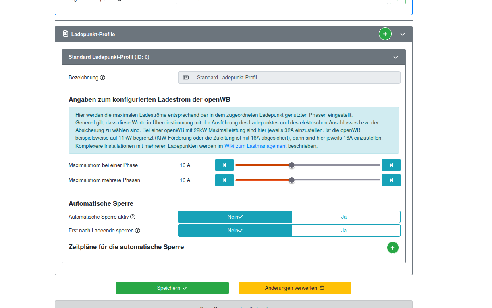492x308 pixels.
Task: Decrease Maximalstrom bei einer Phase with step-back icon
Action: coord(224,165)
